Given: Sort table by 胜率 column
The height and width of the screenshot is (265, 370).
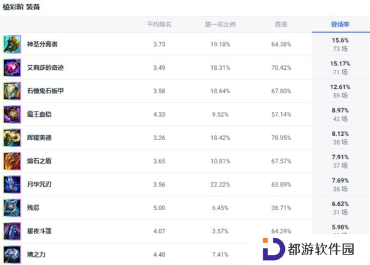Looking at the screenshot, I should click(281, 24).
